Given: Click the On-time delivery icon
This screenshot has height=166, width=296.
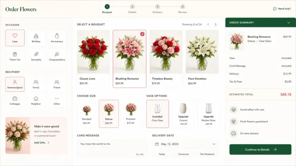Looking at the screenshot, I should click(234, 134).
